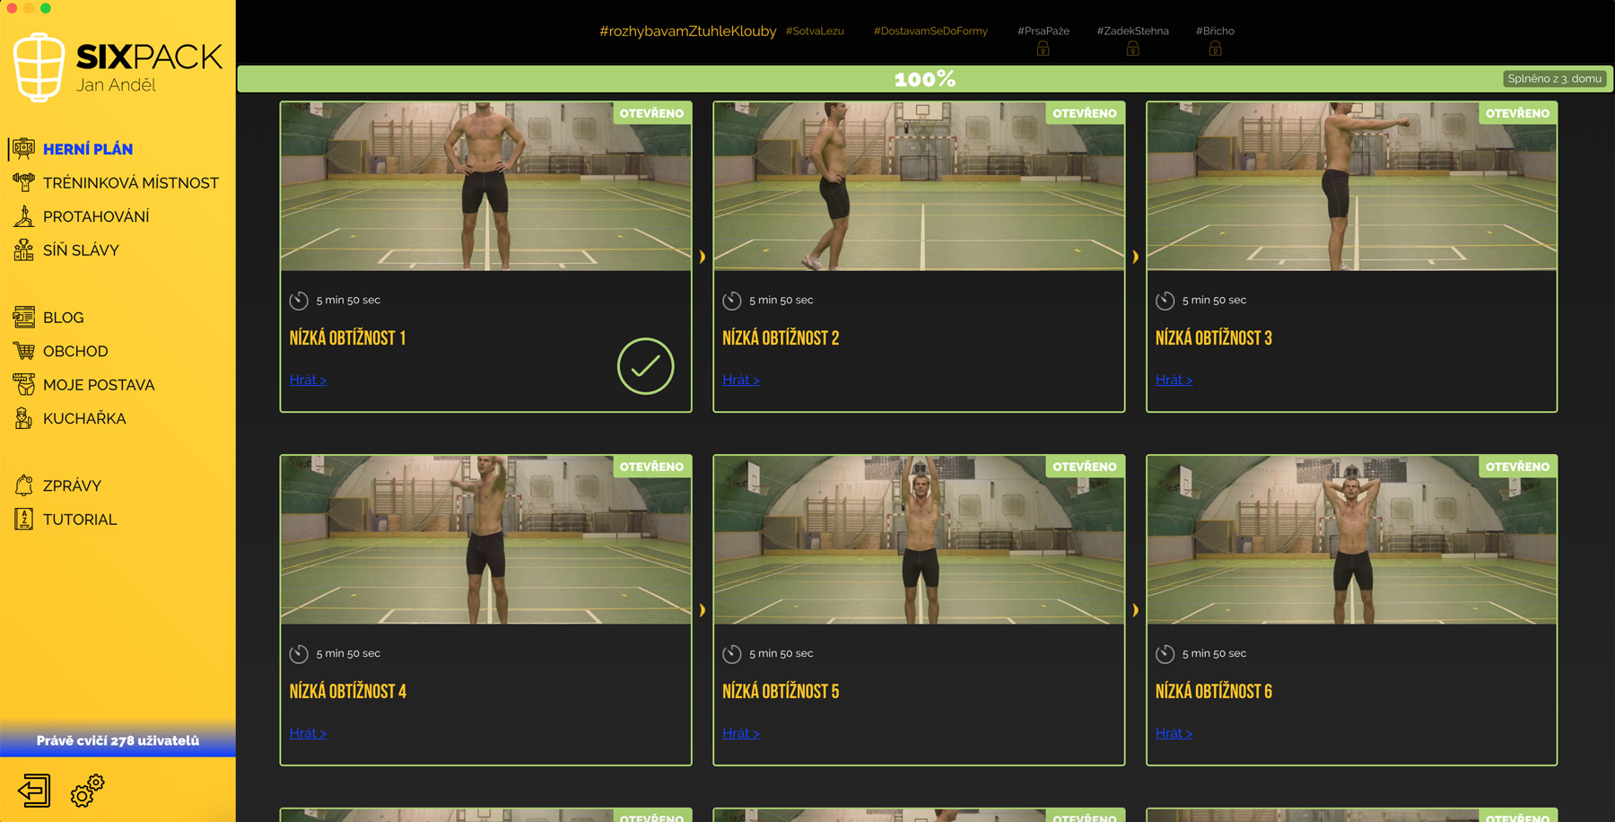The width and height of the screenshot is (1615, 822).
Task: Click the Herní plán game board icon
Action: pos(24,149)
